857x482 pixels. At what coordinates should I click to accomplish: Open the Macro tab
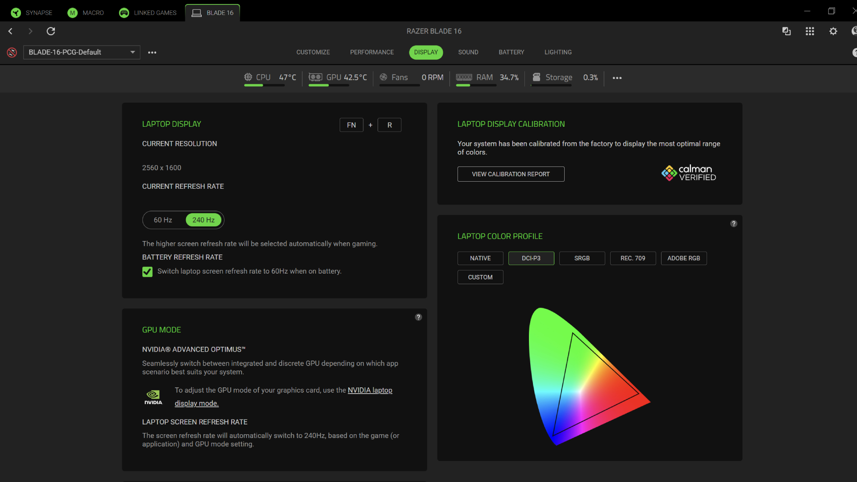(86, 12)
